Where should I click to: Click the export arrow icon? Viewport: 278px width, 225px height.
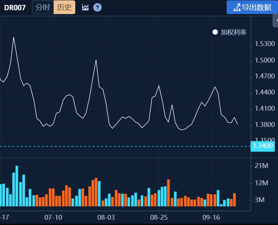tap(237, 7)
